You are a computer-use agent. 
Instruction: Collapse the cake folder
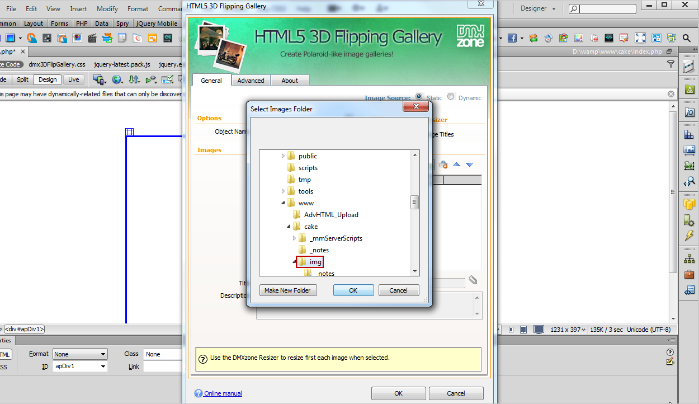coord(289,227)
